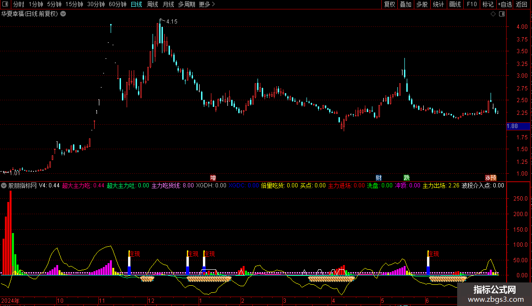Switch to 月线 monthly chart
Screen dimensions: 532x306
click(168, 4)
